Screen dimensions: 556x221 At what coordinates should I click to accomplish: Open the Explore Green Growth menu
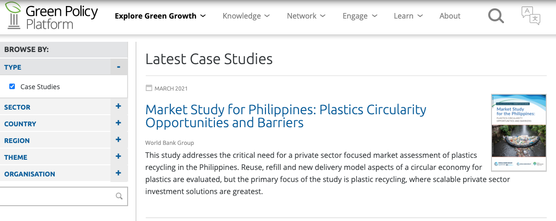coord(160,16)
